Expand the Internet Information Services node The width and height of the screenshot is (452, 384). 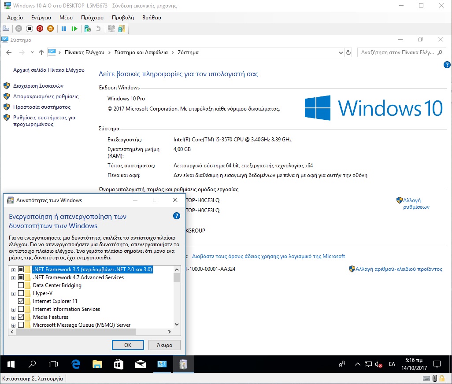(x=13, y=310)
